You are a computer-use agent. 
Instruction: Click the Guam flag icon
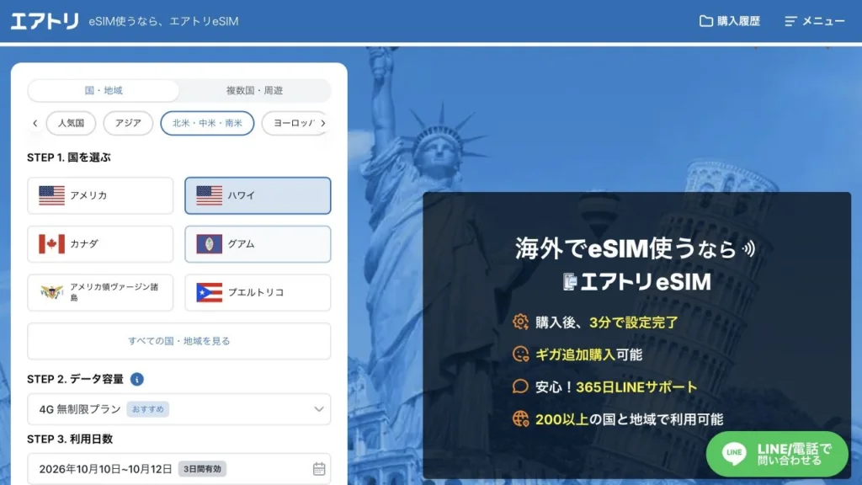(210, 243)
